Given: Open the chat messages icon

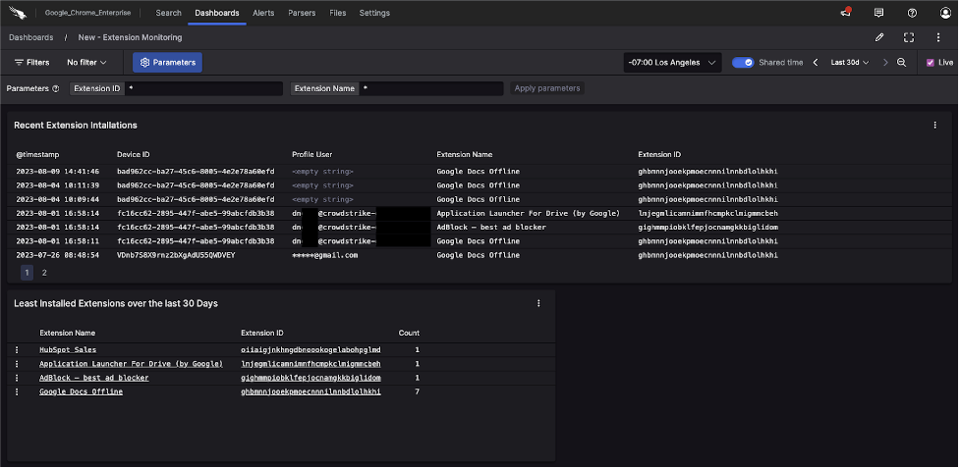Looking at the screenshot, I should [878, 12].
